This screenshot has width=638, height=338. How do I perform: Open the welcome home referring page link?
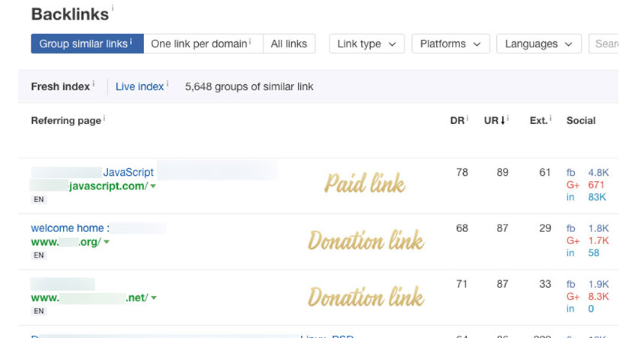[x=70, y=228]
